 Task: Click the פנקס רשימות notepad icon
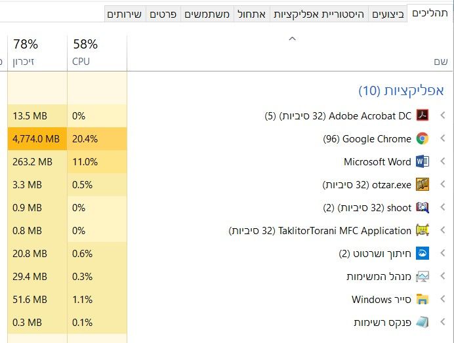[x=423, y=323]
